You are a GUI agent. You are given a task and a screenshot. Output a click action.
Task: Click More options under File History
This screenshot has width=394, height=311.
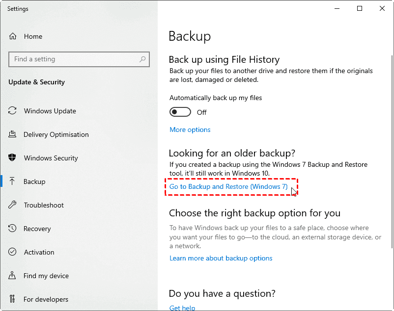pos(190,130)
